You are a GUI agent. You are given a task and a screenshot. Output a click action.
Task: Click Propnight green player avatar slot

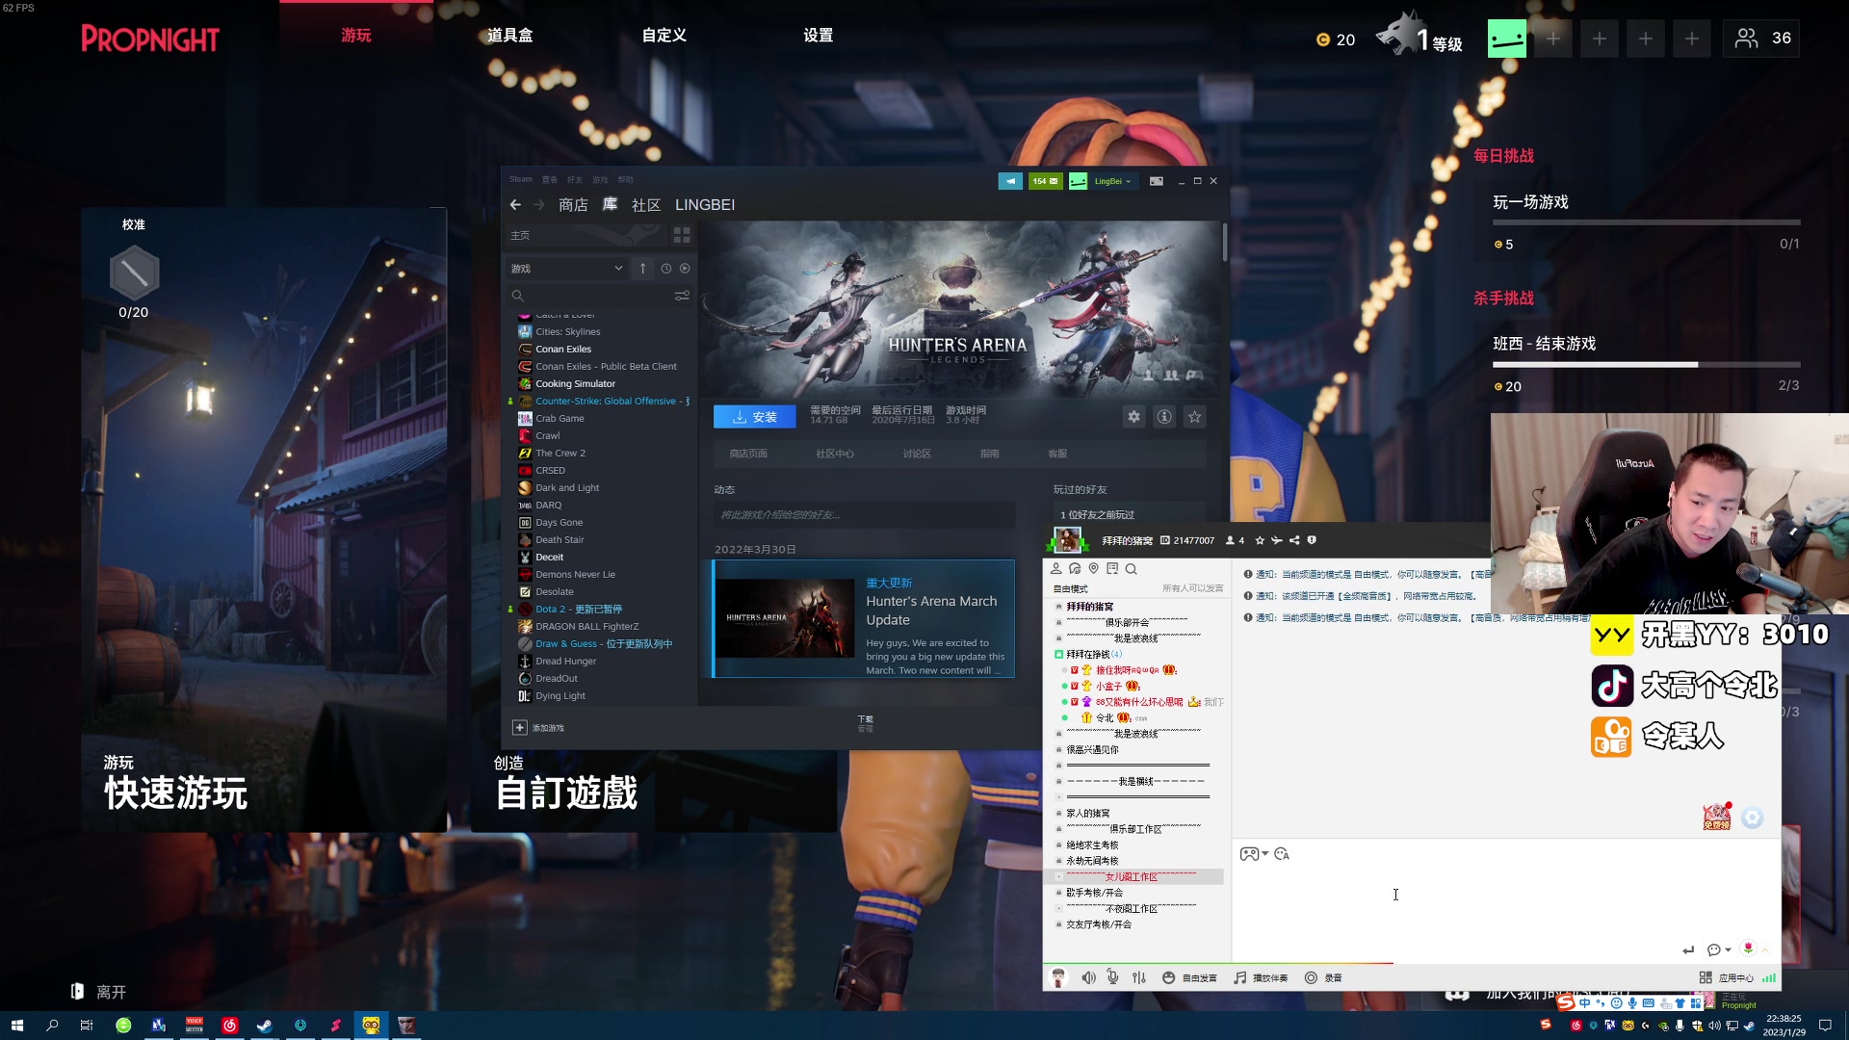1507,39
